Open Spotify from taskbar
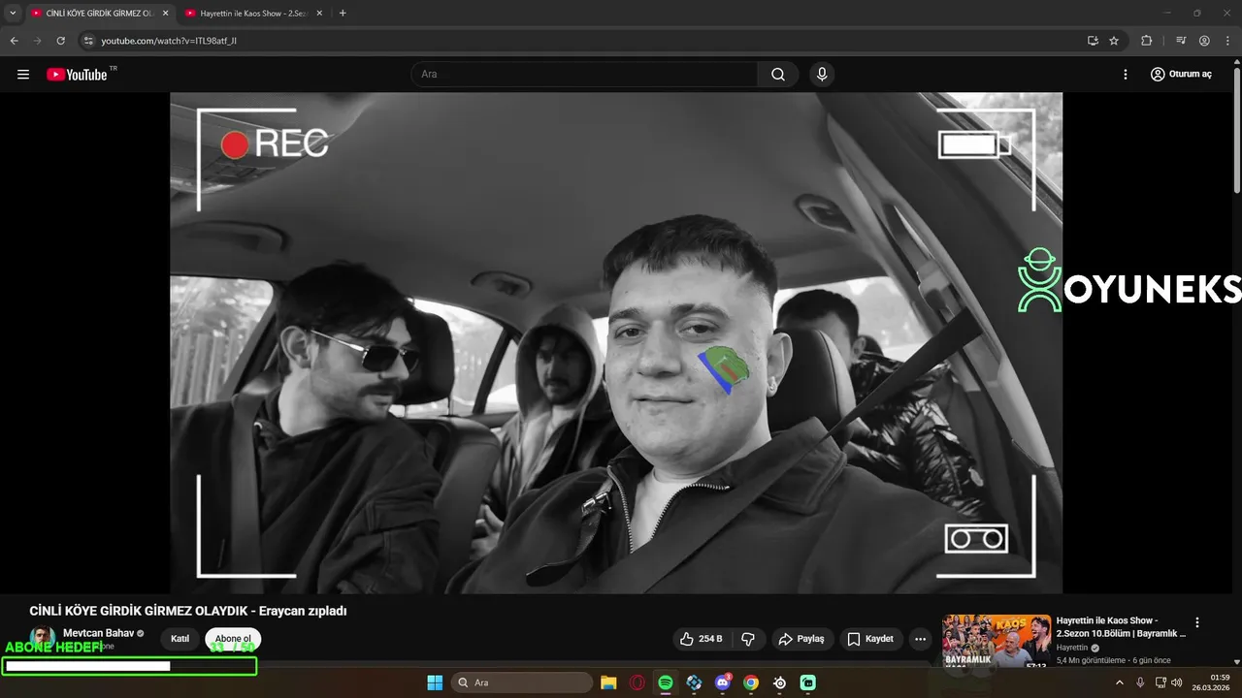Screen dimensions: 1242x698 click(666, 682)
